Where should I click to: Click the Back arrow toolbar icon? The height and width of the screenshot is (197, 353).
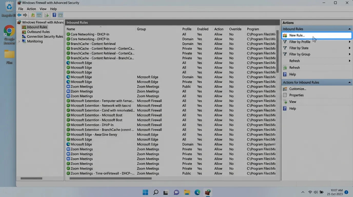tap(19, 15)
